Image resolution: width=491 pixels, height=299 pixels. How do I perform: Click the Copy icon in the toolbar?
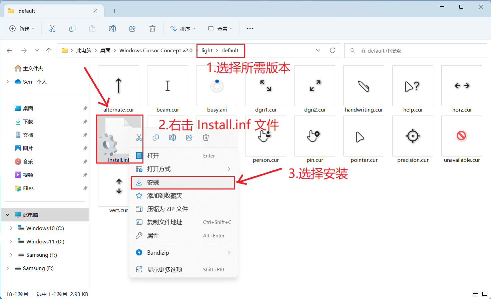point(72,29)
